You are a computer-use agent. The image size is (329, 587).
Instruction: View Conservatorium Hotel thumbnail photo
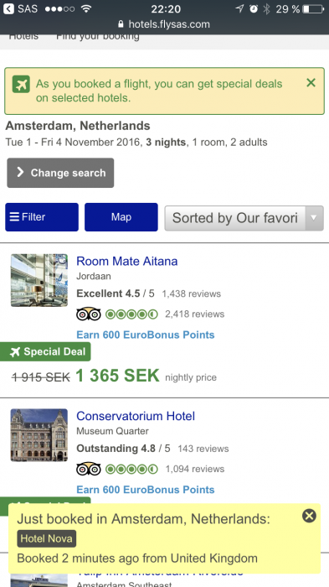pyautogui.click(x=39, y=435)
